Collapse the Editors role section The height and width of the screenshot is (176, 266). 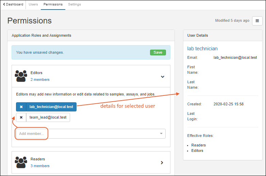point(162,76)
